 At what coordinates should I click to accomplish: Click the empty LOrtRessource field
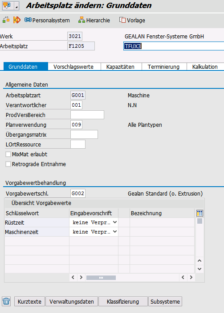(x=78, y=144)
